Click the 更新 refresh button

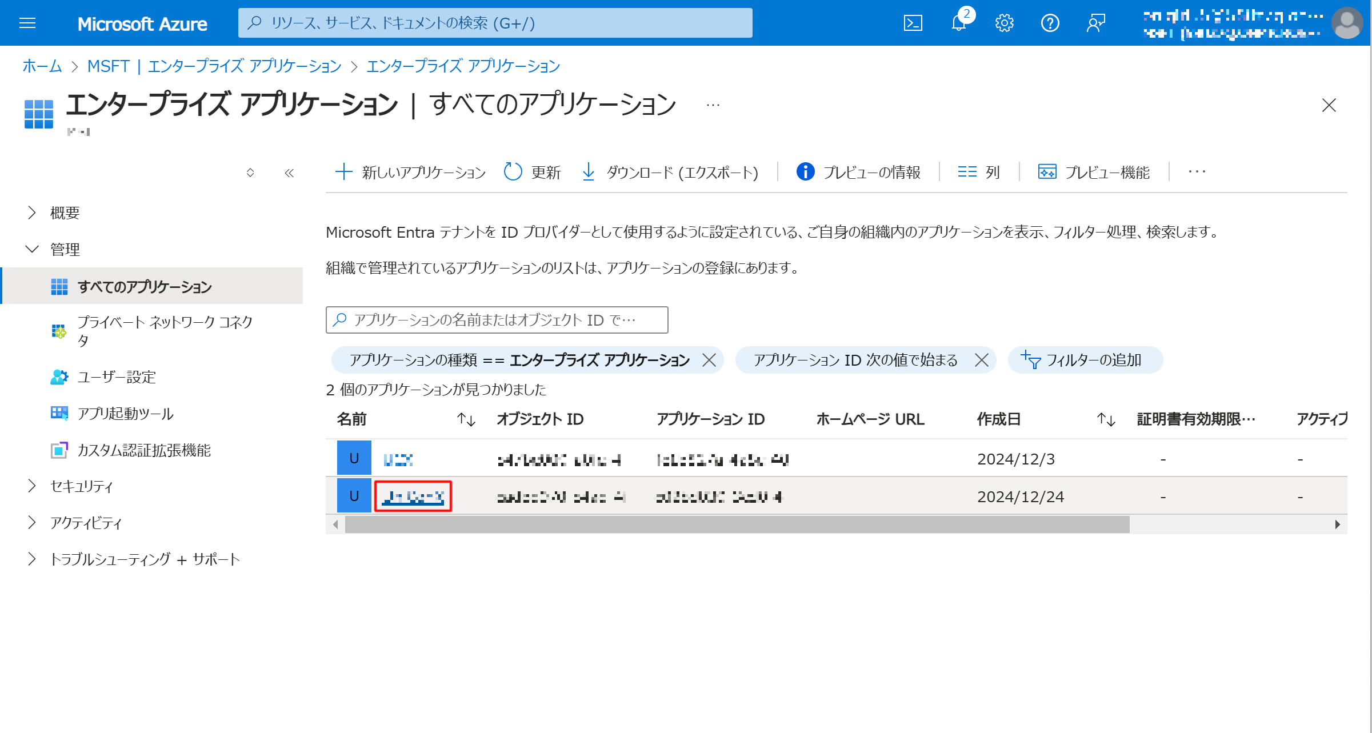(x=532, y=172)
